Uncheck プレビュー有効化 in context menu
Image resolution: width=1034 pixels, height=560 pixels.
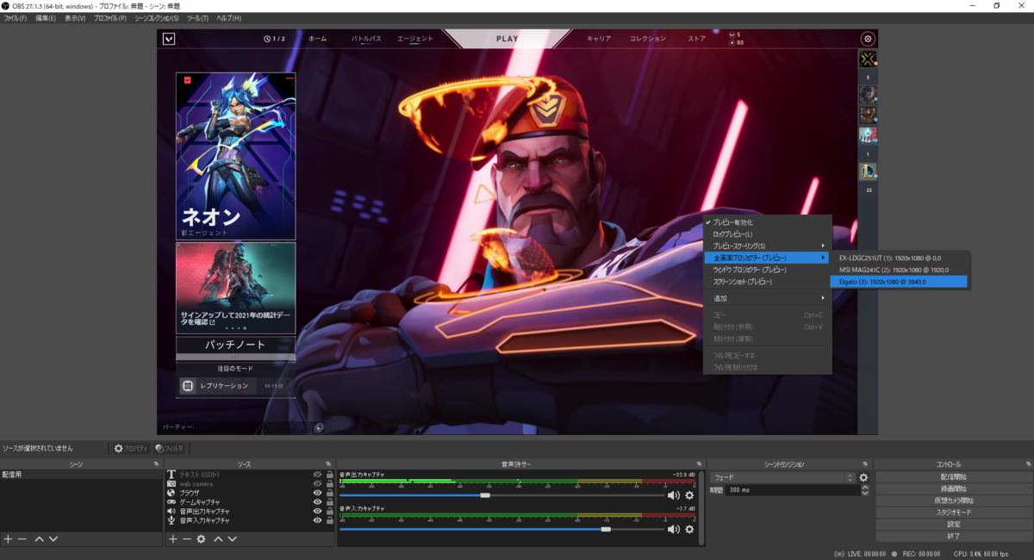point(767,222)
